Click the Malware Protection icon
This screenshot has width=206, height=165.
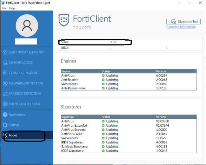tap(5, 83)
